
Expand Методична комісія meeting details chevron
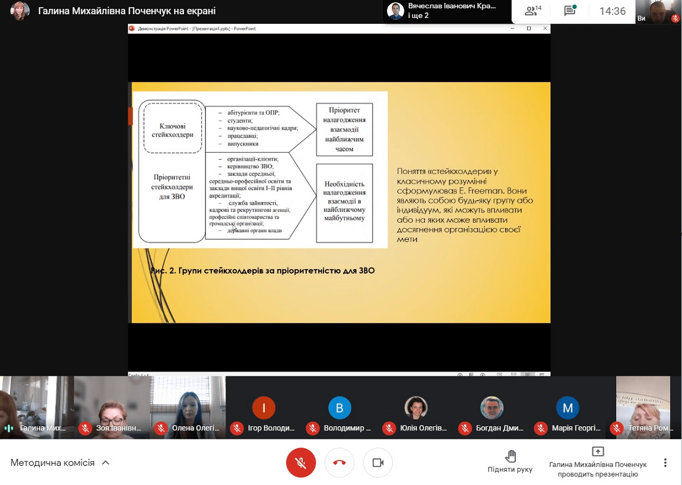click(x=106, y=463)
